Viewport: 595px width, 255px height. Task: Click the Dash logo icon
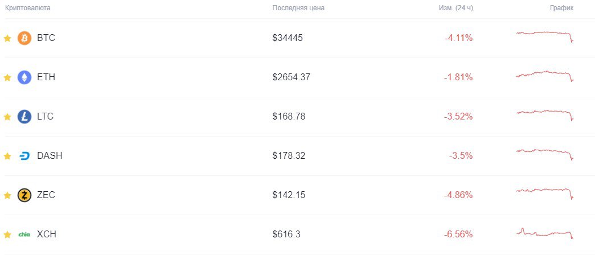click(x=24, y=156)
